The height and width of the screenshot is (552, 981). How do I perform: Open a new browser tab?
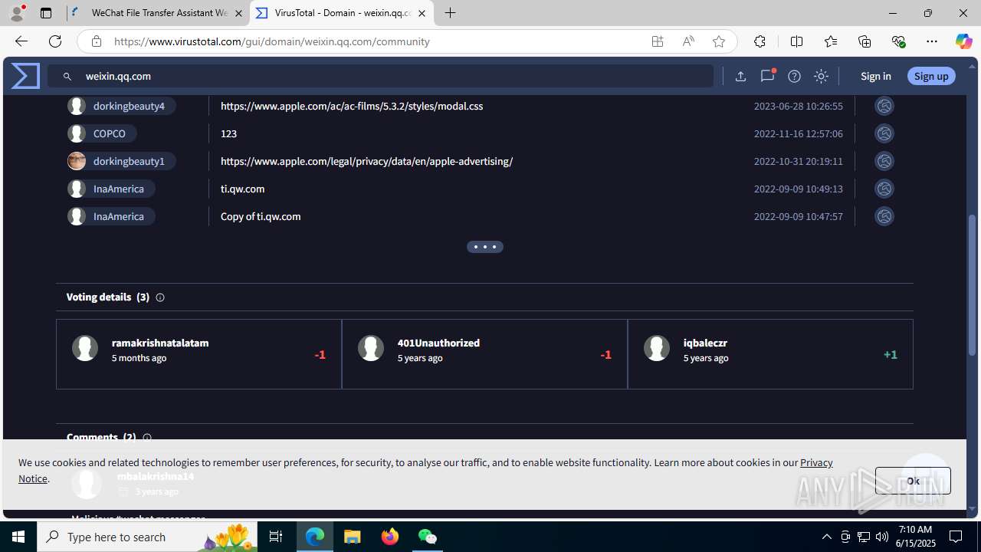pos(451,13)
